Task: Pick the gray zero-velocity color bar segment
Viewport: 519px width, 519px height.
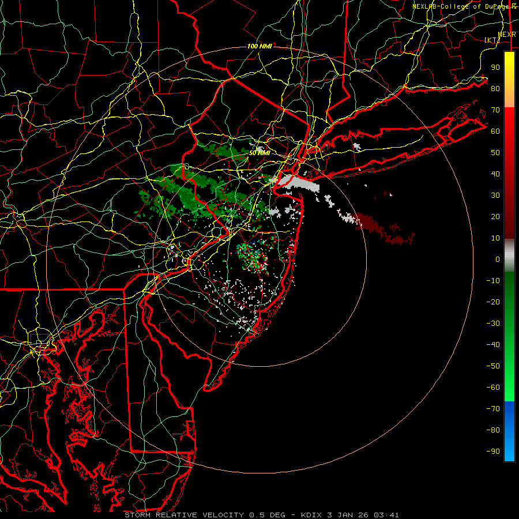Action: (x=509, y=255)
